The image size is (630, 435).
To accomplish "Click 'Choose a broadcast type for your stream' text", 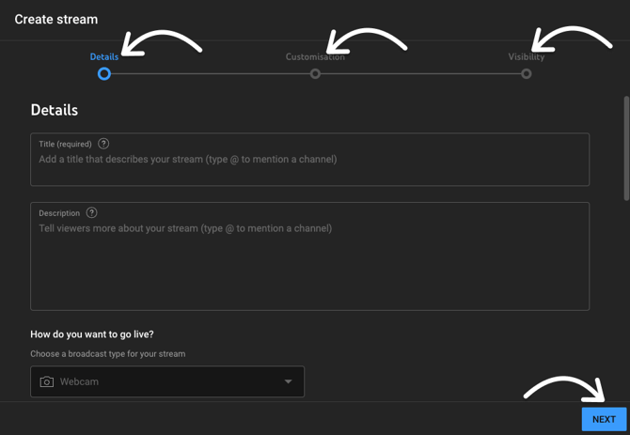I will coord(108,354).
